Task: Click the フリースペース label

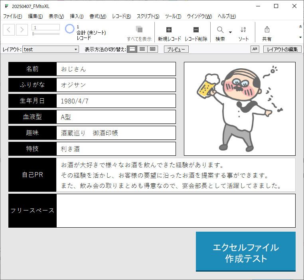Action: click(32, 210)
